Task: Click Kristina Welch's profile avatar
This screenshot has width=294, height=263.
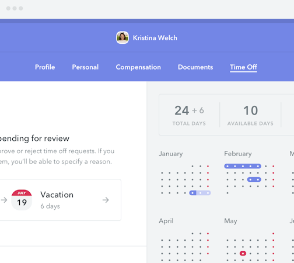Action: tap(123, 37)
